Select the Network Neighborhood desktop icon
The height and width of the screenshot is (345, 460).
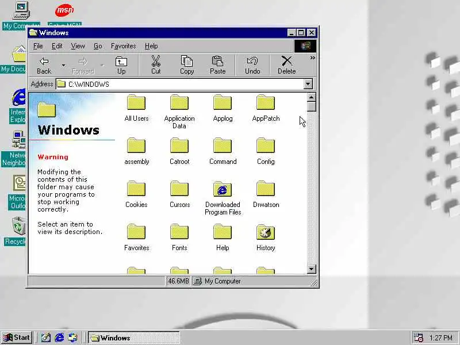[14, 149]
